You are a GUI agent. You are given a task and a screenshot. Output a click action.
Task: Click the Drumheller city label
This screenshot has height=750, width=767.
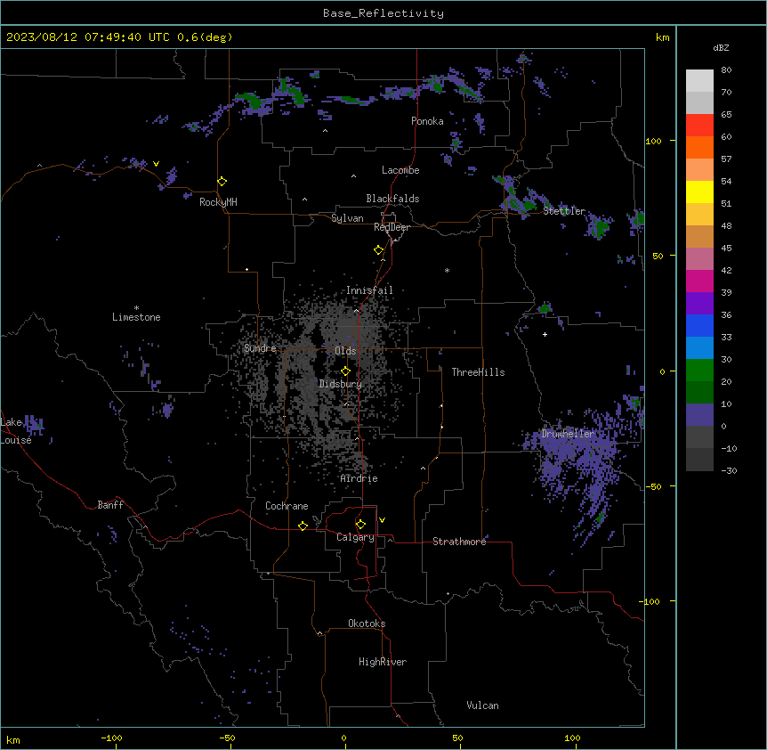(568, 433)
